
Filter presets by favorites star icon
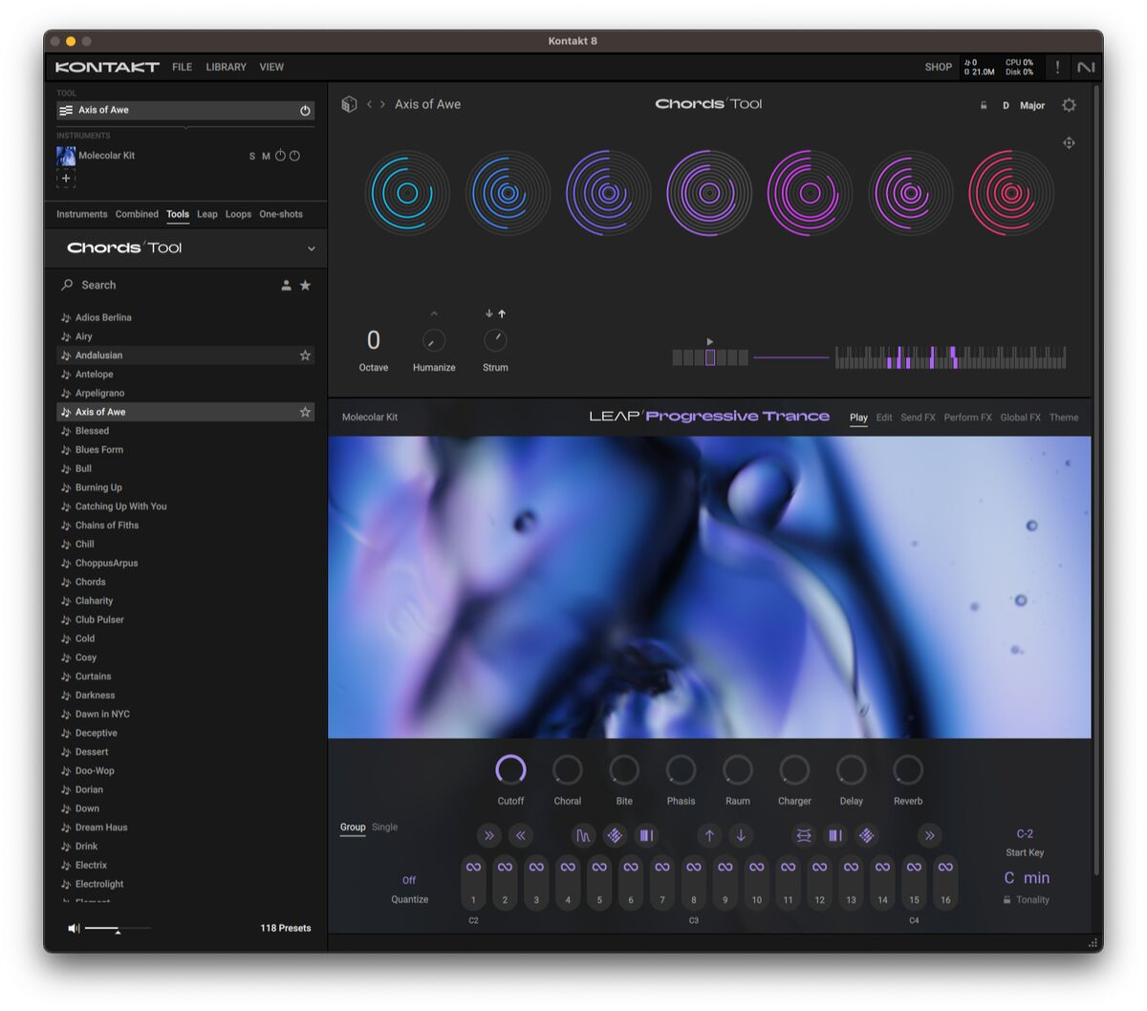tap(305, 285)
